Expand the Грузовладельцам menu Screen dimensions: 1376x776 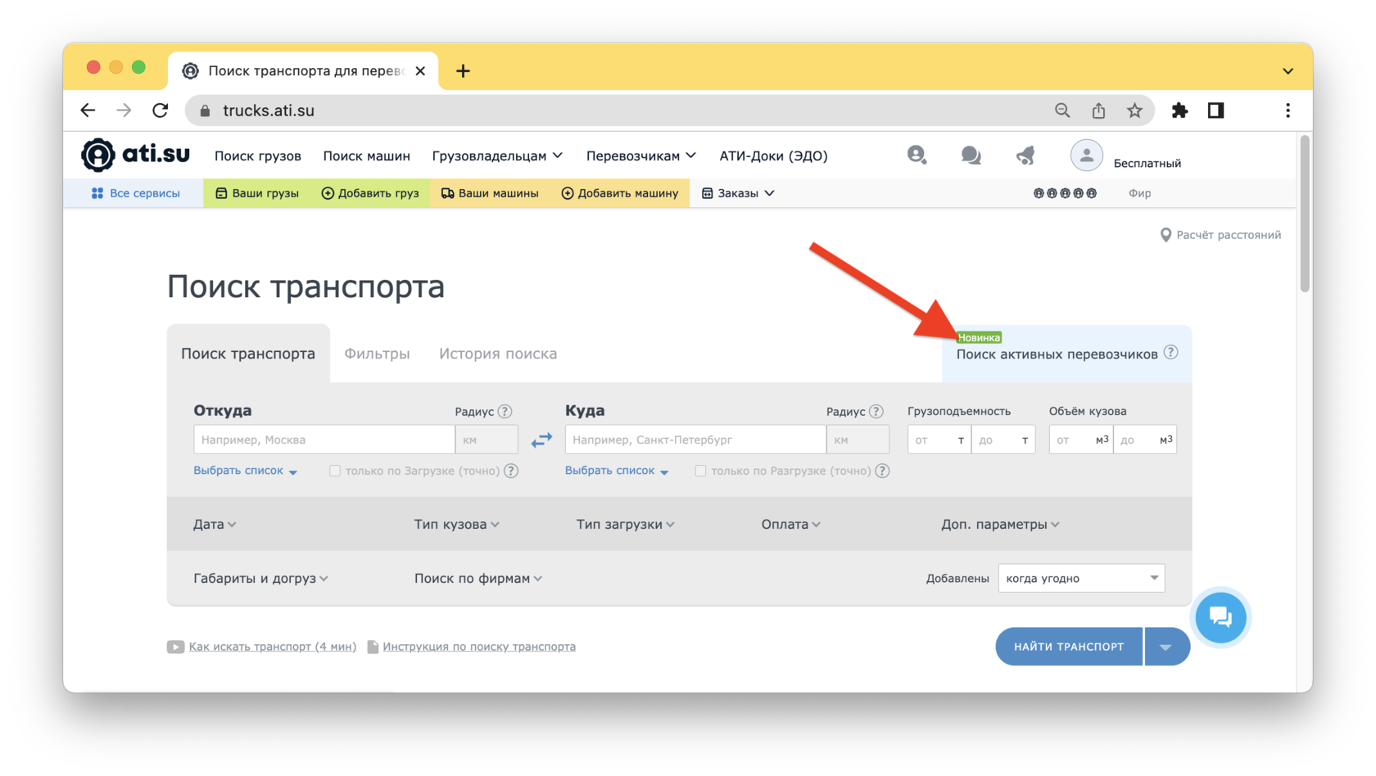pos(497,156)
